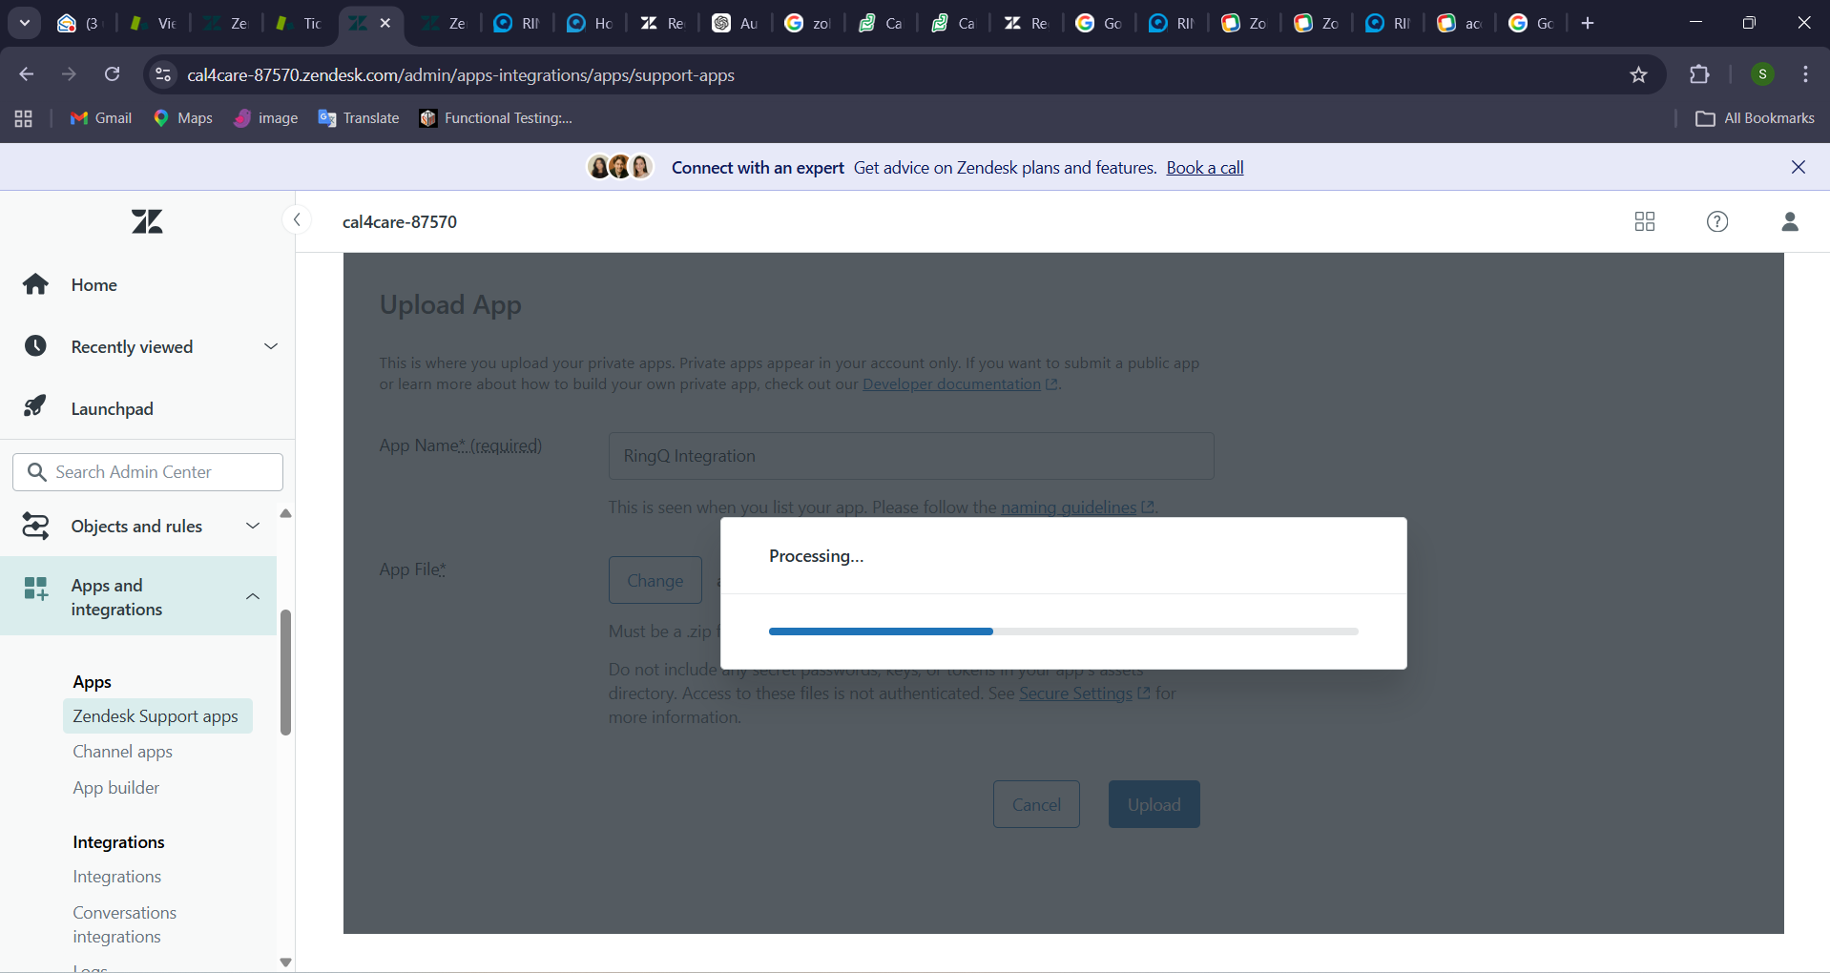Open the Chrome profile S avatar
The image size is (1830, 973).
click(1762, 74)
